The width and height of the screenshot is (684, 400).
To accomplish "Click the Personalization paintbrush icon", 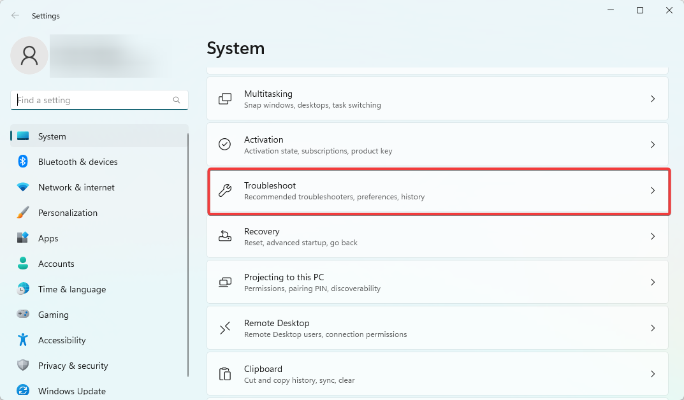I will 23,213.
